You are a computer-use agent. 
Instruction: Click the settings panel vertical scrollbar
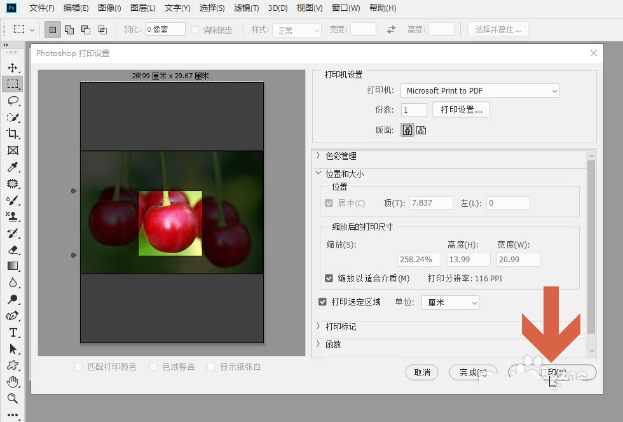[591, 246]
